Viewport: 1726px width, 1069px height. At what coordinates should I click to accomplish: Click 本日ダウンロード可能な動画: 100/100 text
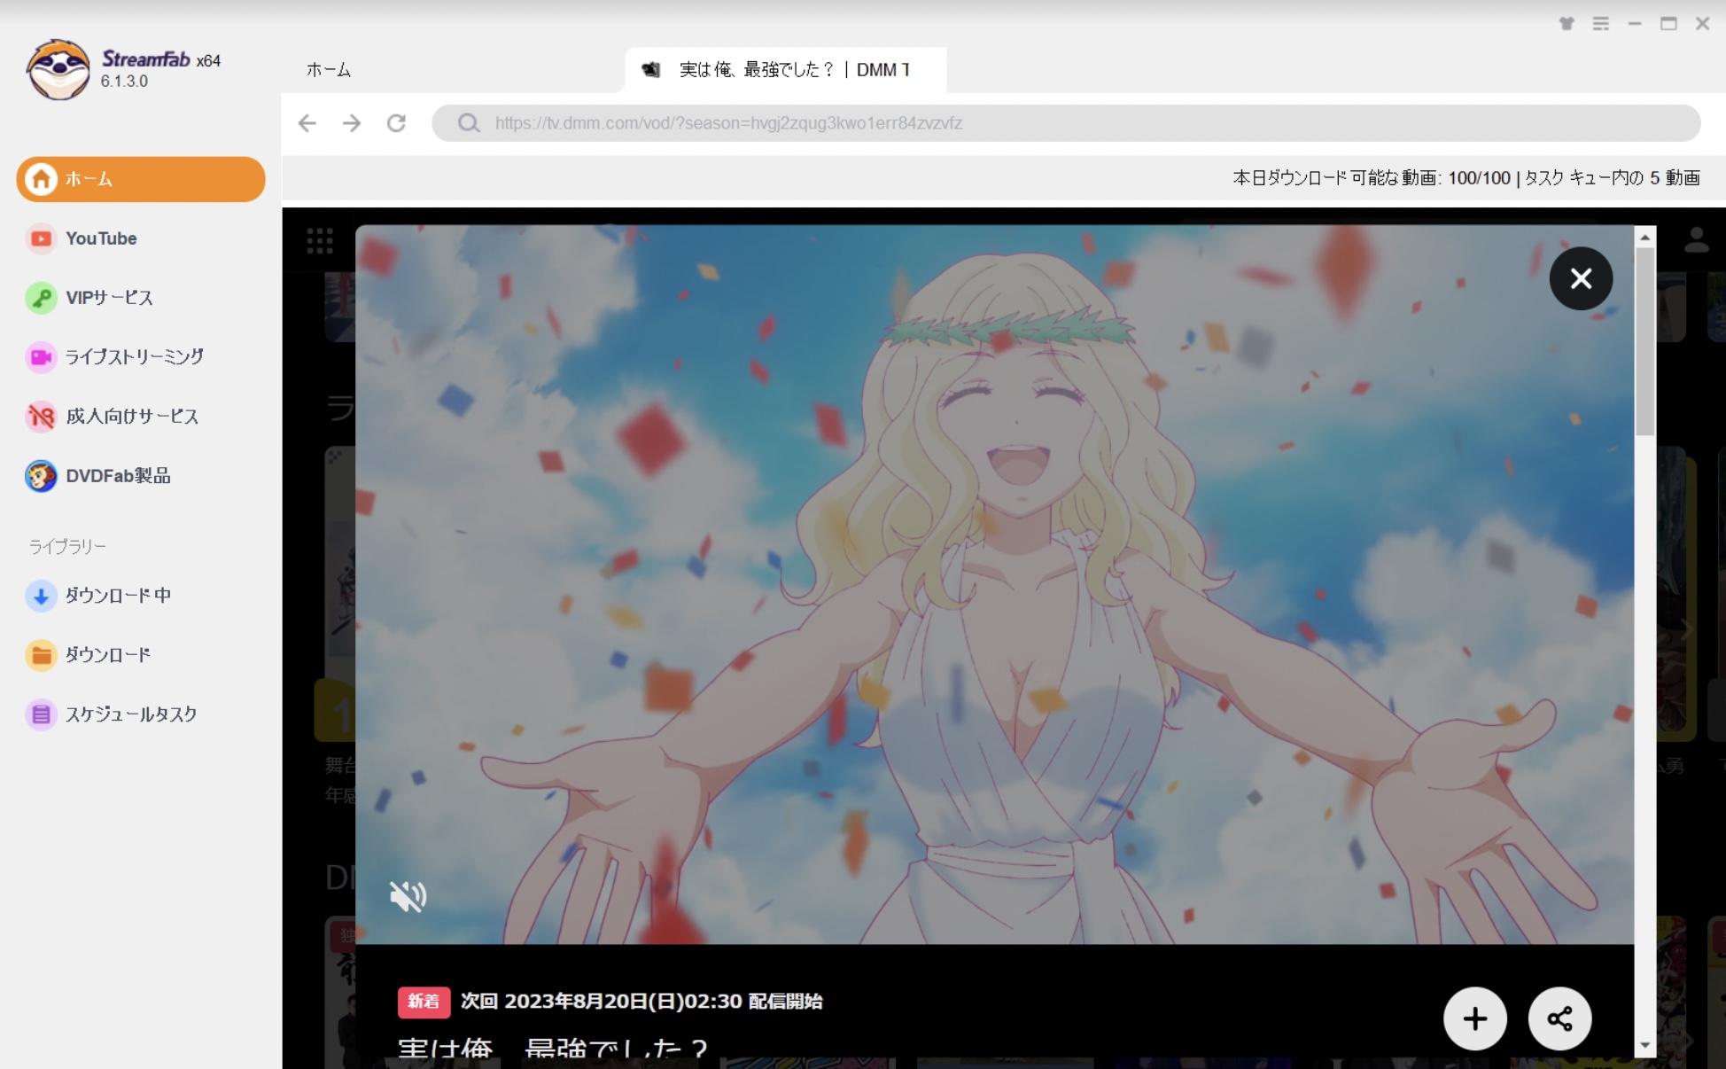click(1372, 178)
